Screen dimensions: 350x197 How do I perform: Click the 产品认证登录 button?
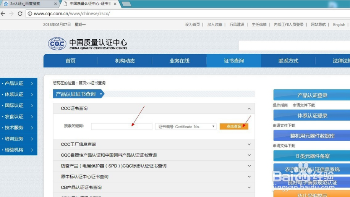[x=312, y=95]
